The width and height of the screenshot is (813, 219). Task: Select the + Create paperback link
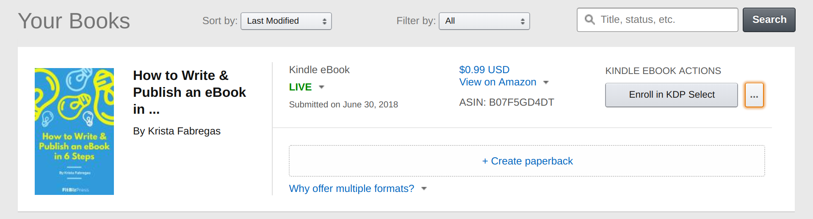point(527,161)
